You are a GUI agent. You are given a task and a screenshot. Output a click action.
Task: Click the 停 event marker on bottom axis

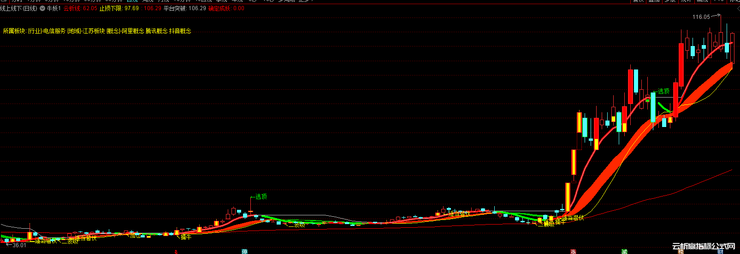point(245,252)
